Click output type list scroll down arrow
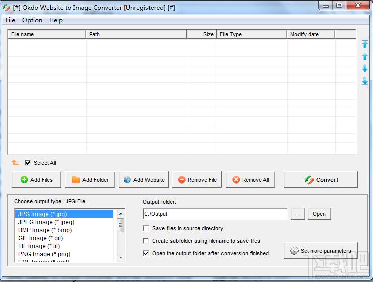The width and height of the screenshot is (373, 282). coord(121,257)
